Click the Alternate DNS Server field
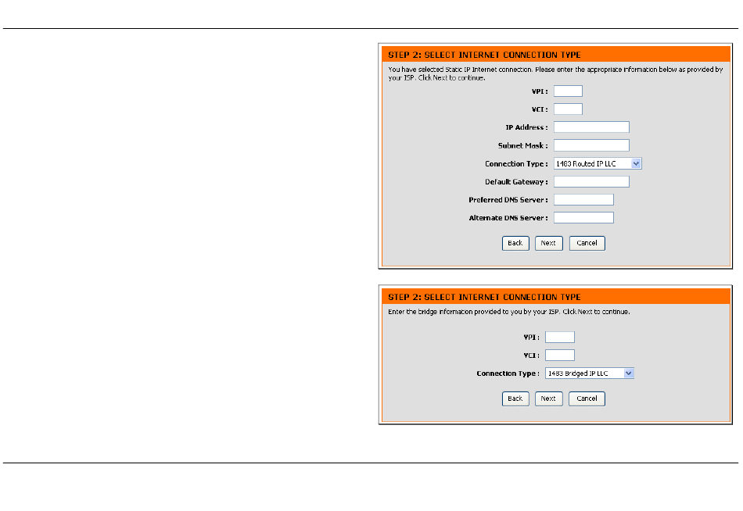This screenshot has height=511, width=743. click(583, 218)
